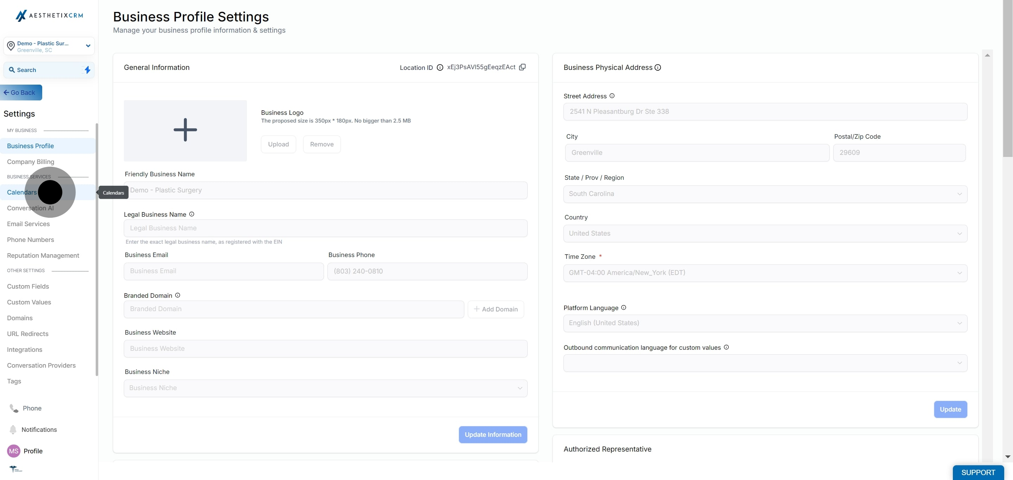Open the State / Prov / Region dropdown
The image size is (1013, 480).
pyautogui.click(x=765, y=194)
